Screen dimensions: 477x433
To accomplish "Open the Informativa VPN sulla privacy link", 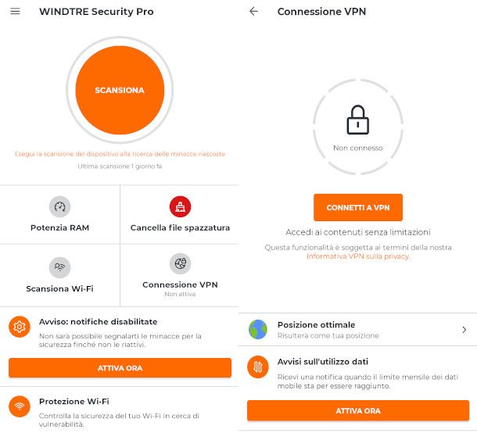I will (357, 256).
